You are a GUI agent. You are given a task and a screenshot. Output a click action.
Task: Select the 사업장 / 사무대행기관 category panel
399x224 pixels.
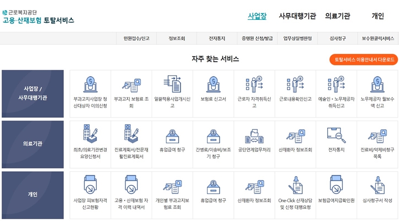click(x=32, y=94)
